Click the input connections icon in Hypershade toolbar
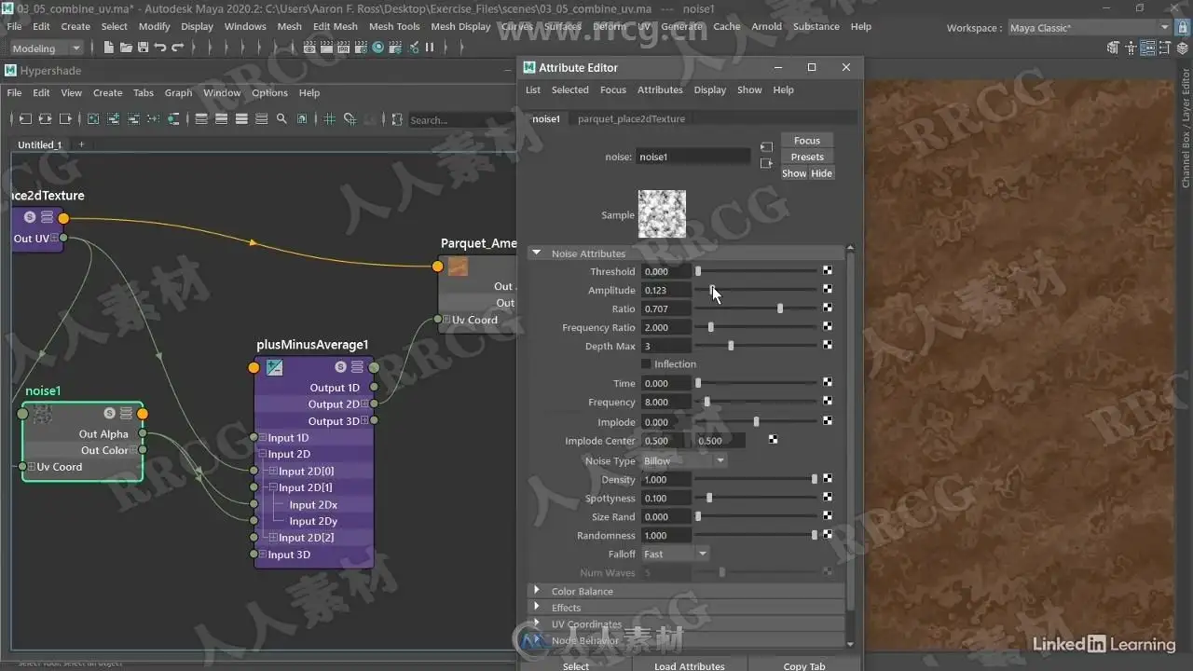The width and height of the screenshot is (1193, 671). pos(25,119)
